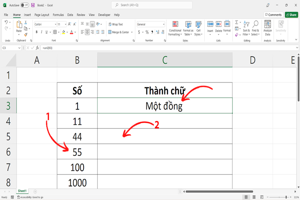Open the Data tab
Viewport: 300px width, 200px height.
pyautogui.click(x=70, y=15)
